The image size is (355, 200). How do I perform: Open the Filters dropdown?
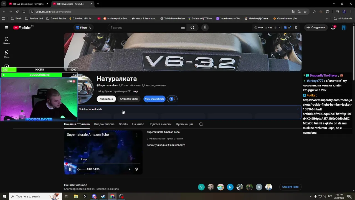point(83,27)
